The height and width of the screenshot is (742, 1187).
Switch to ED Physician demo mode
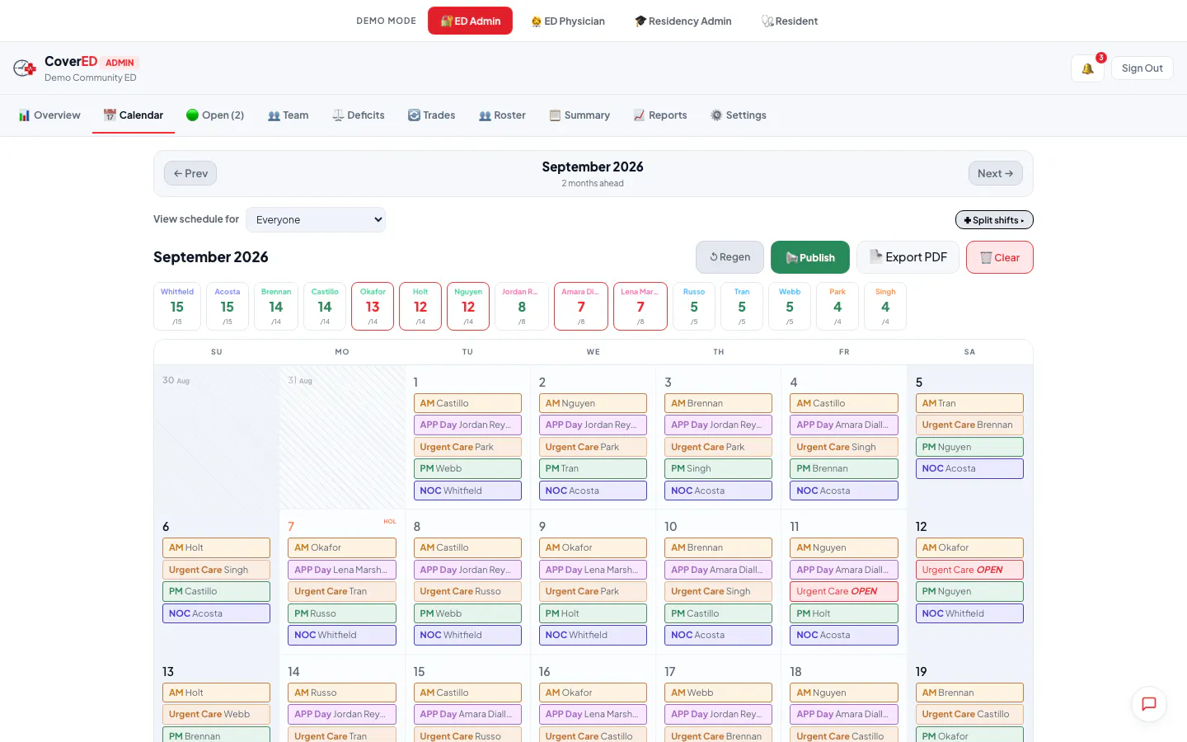click(568, 21)
